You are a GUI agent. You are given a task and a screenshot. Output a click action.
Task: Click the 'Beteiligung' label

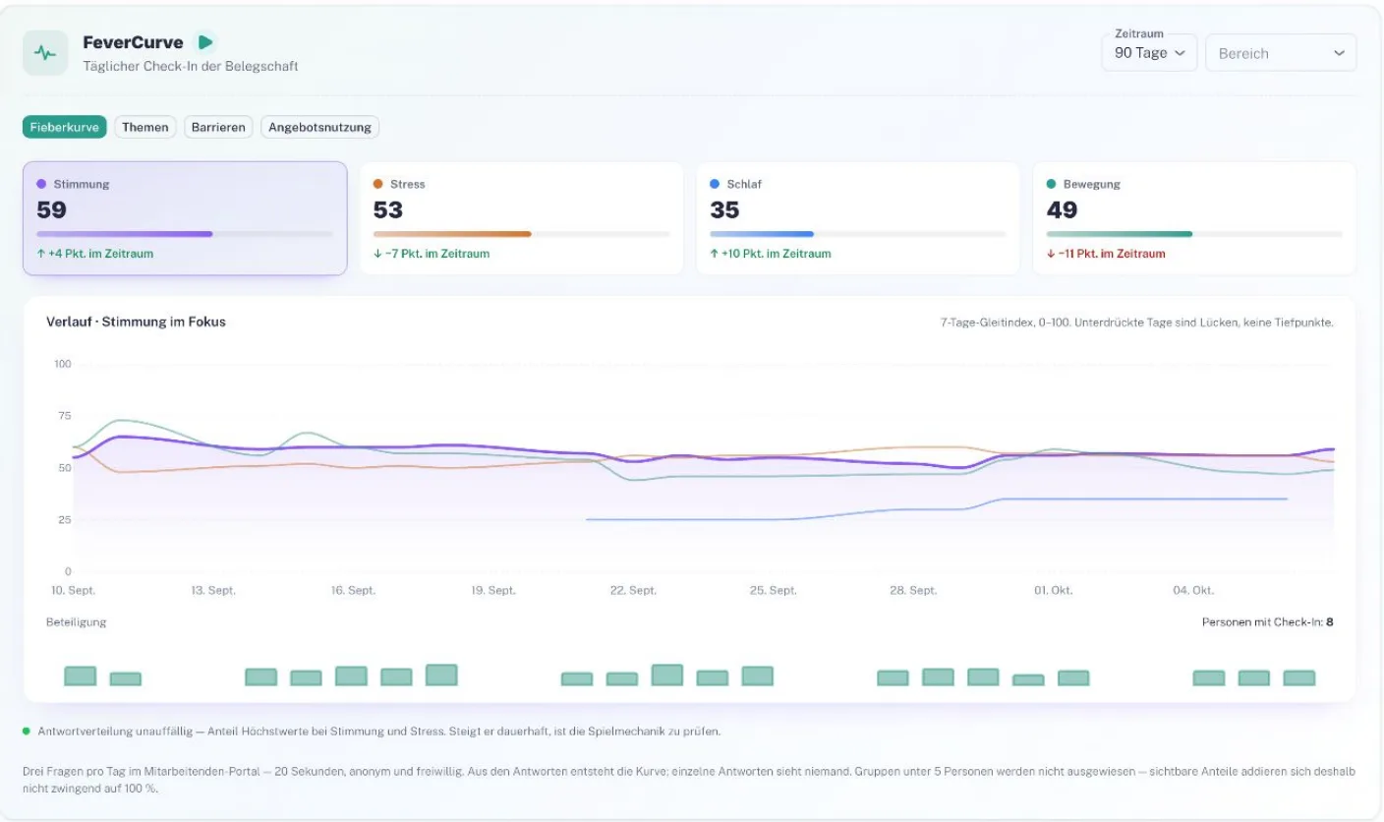(76, 622)
